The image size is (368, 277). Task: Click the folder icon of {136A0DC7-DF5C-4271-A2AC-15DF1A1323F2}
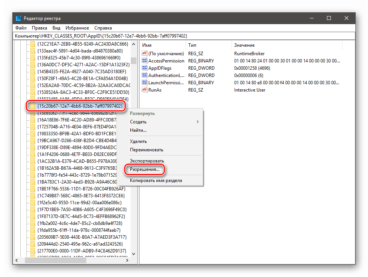(33, 64)
